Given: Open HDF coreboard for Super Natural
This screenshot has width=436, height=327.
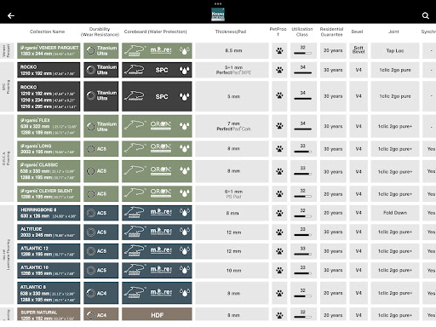Looking at the screenshot, I should (x=157, y=314).
